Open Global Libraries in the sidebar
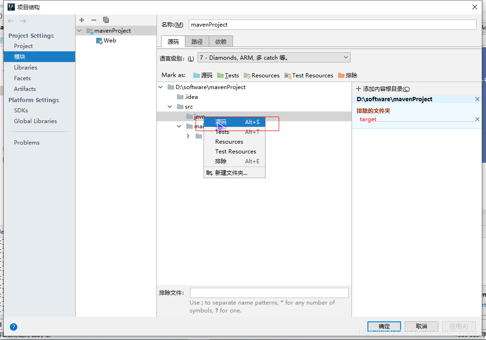The width and height of the screenshot is (486, 340). [x=35, y=121]
